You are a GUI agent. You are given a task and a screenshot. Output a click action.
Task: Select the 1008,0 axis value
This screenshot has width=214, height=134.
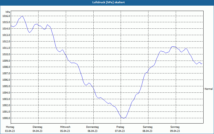6,67
